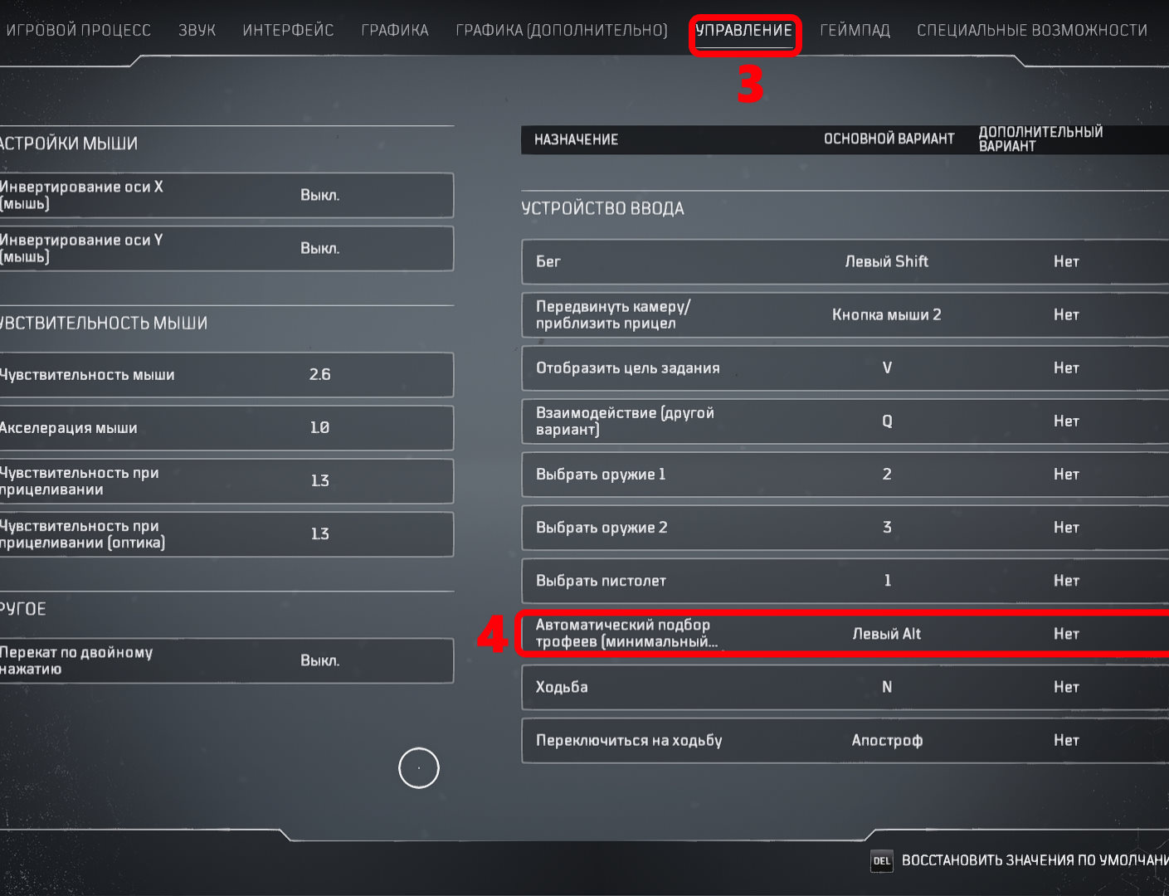Rebind Бег primary key Левый Shift
1169x896 pixels.
(x=886, y=261)
